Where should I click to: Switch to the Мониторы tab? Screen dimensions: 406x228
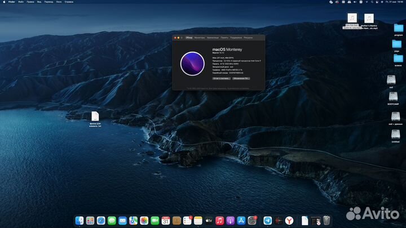click(x=200, y=38)
